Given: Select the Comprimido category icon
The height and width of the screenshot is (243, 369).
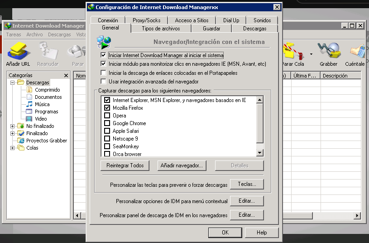Looking at the screenshot, I should click(29, 90).
